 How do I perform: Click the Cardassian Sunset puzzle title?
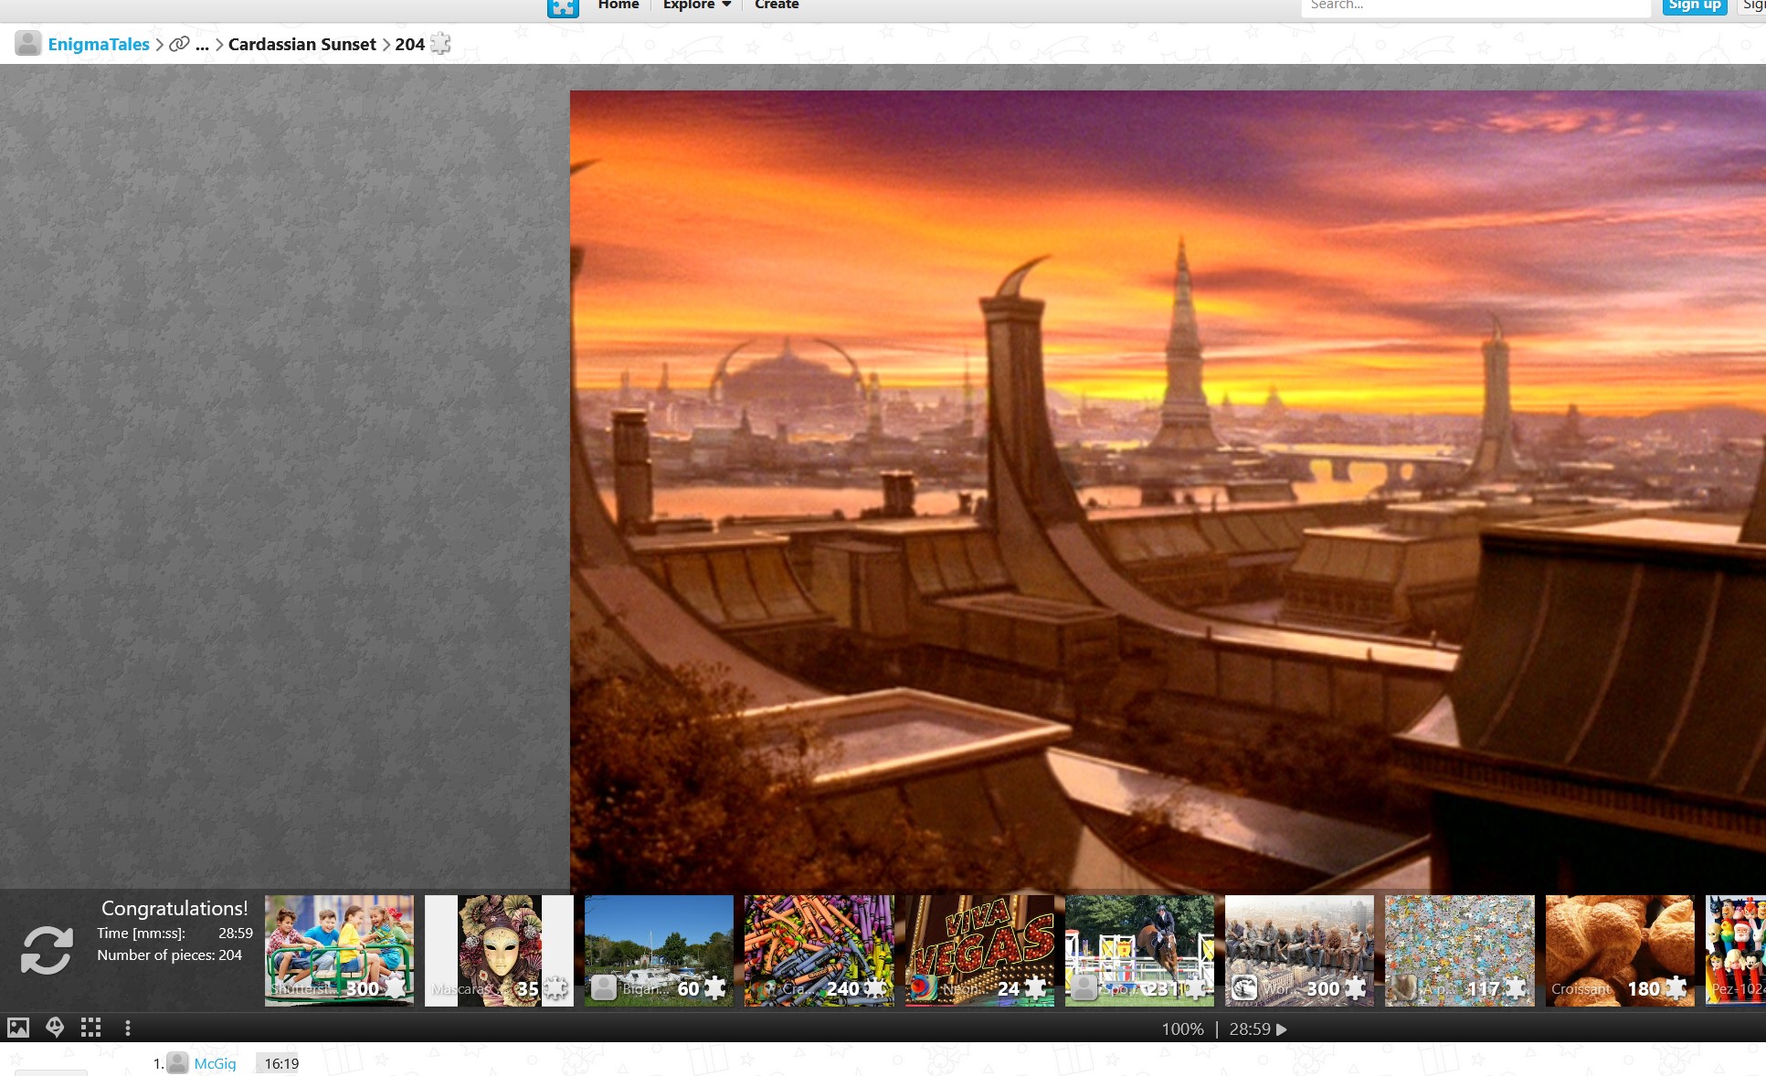[x=302, y=44]
